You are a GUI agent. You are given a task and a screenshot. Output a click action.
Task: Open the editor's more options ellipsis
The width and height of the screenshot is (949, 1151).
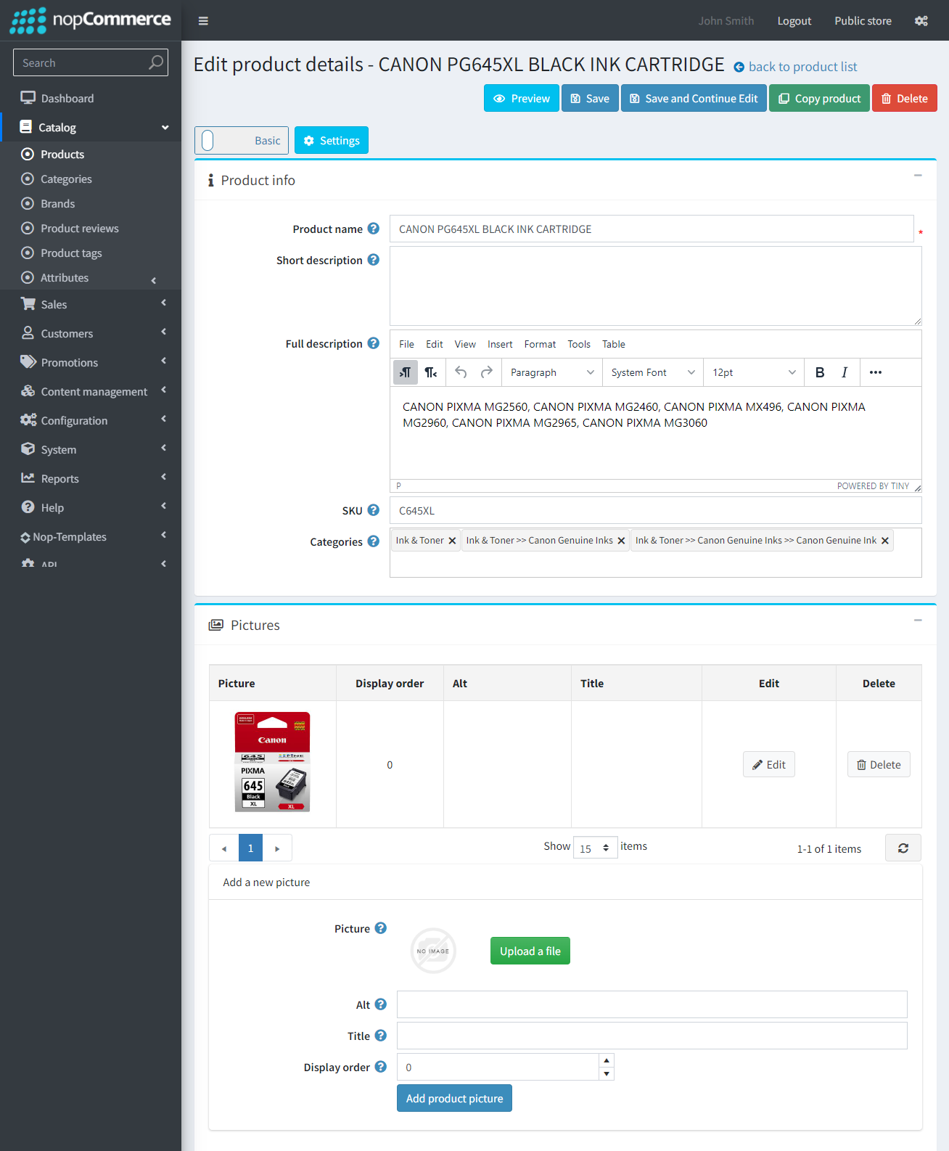click(x=875, y=372)
